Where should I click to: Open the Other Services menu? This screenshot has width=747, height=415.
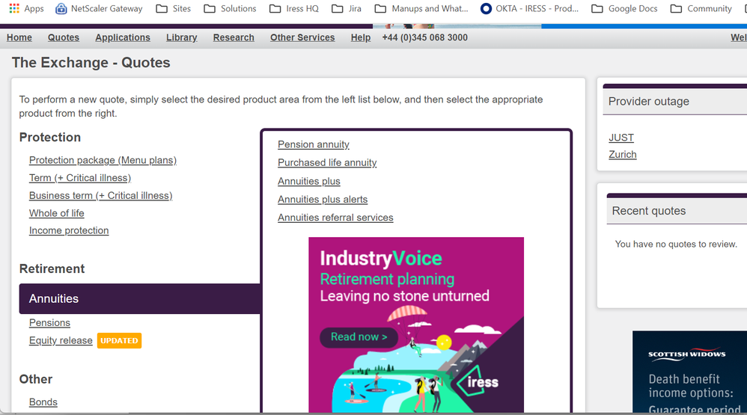[x=302, y=37]
